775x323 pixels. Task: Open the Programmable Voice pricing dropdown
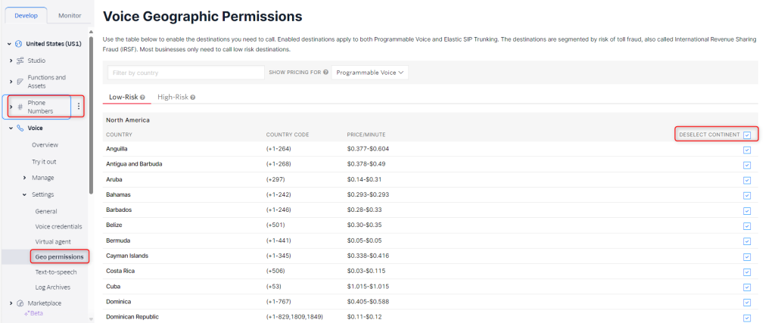370,73
